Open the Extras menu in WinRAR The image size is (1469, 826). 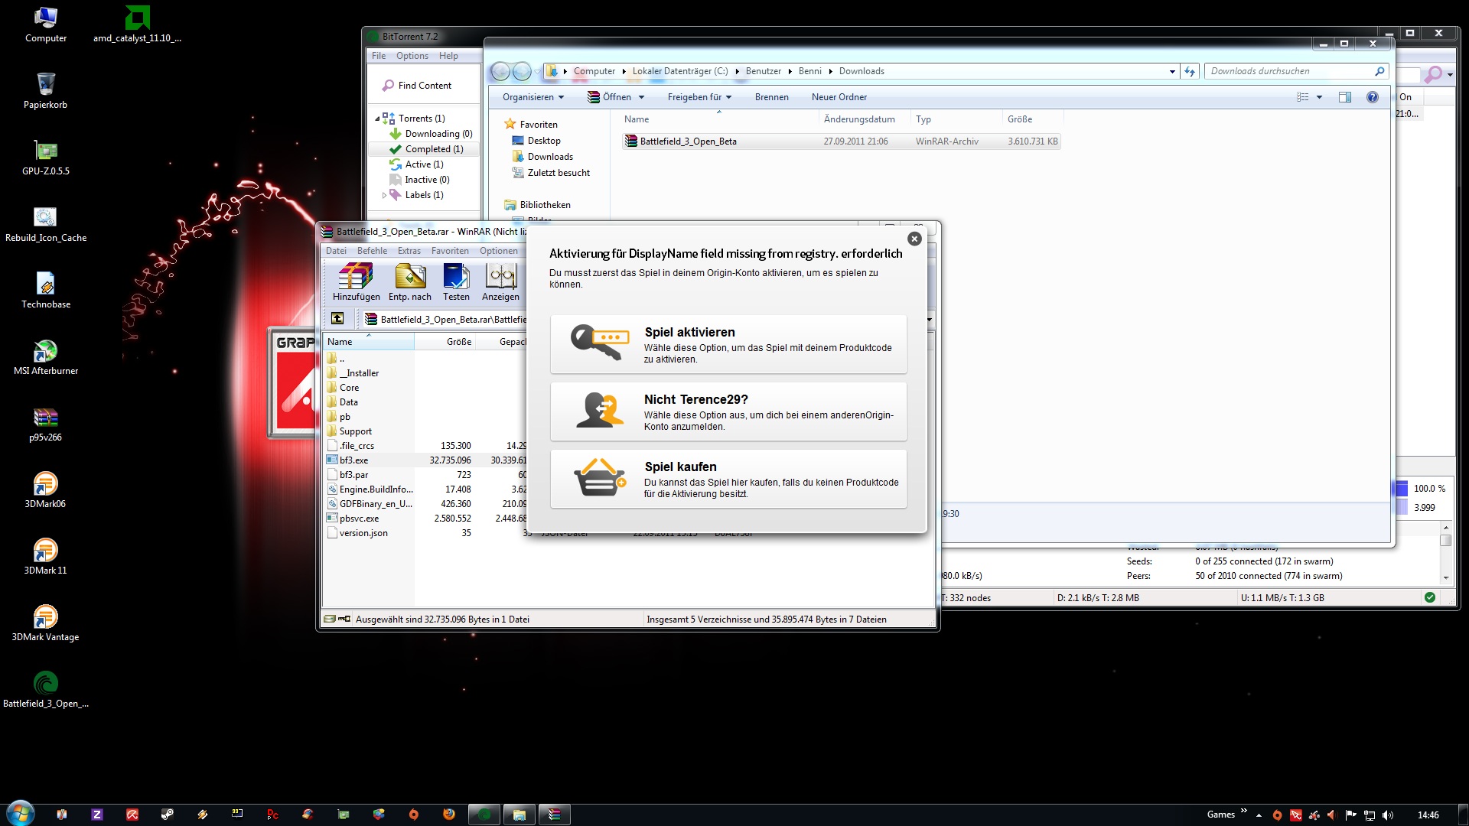409,251
